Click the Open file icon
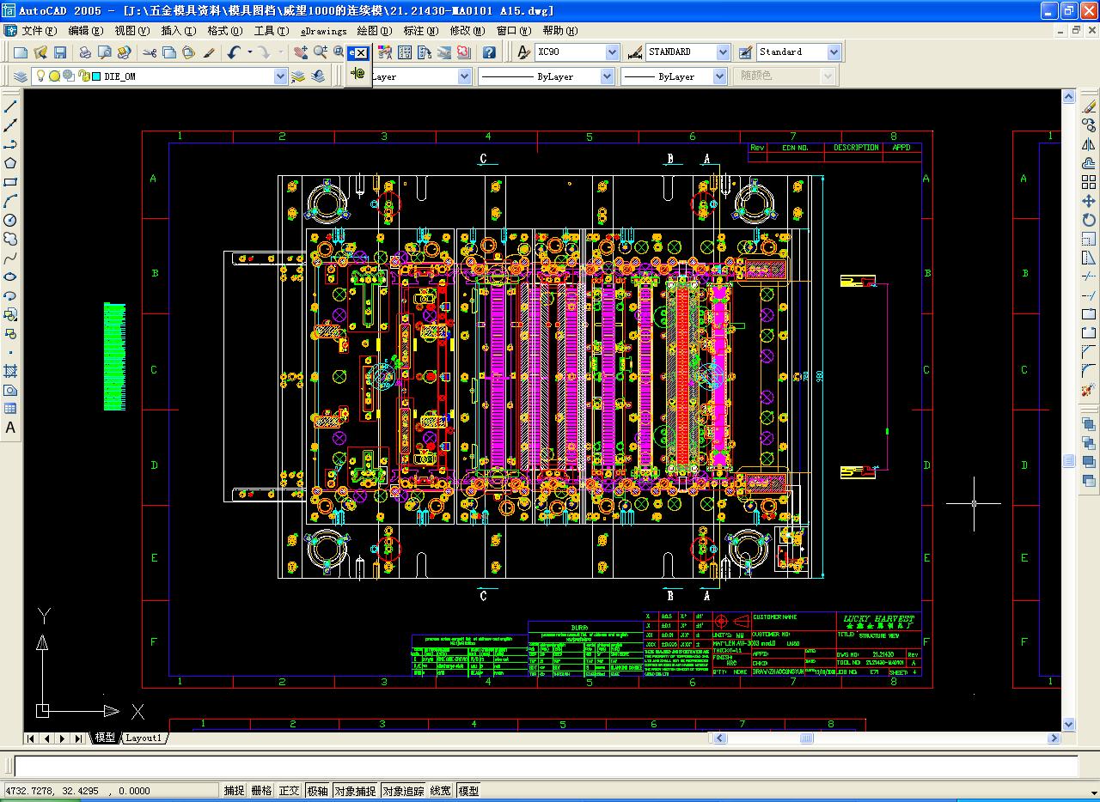The width and height of the screenshot is (1100, 802). (x=41, y=52)
